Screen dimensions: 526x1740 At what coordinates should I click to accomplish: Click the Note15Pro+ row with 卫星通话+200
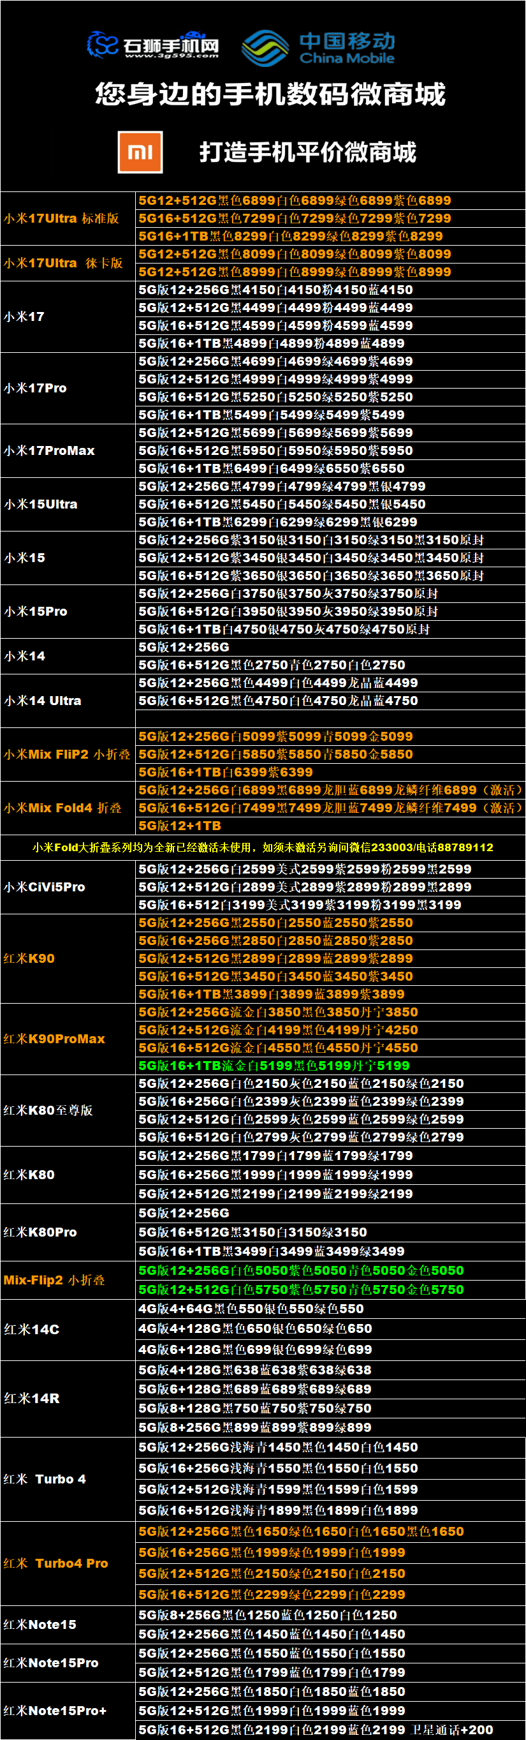tap(316, 1729)
